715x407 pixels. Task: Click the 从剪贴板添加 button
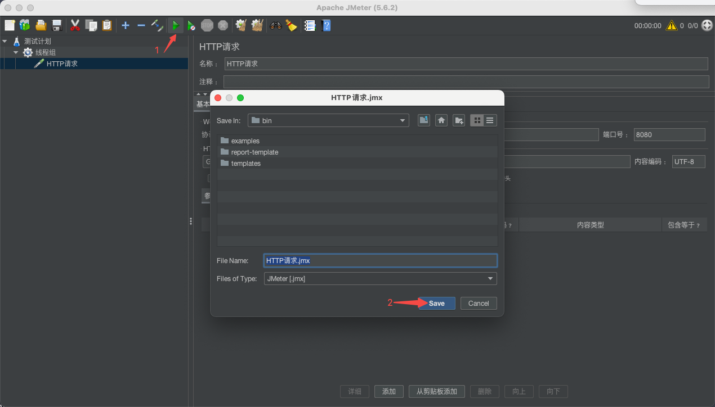437,391
